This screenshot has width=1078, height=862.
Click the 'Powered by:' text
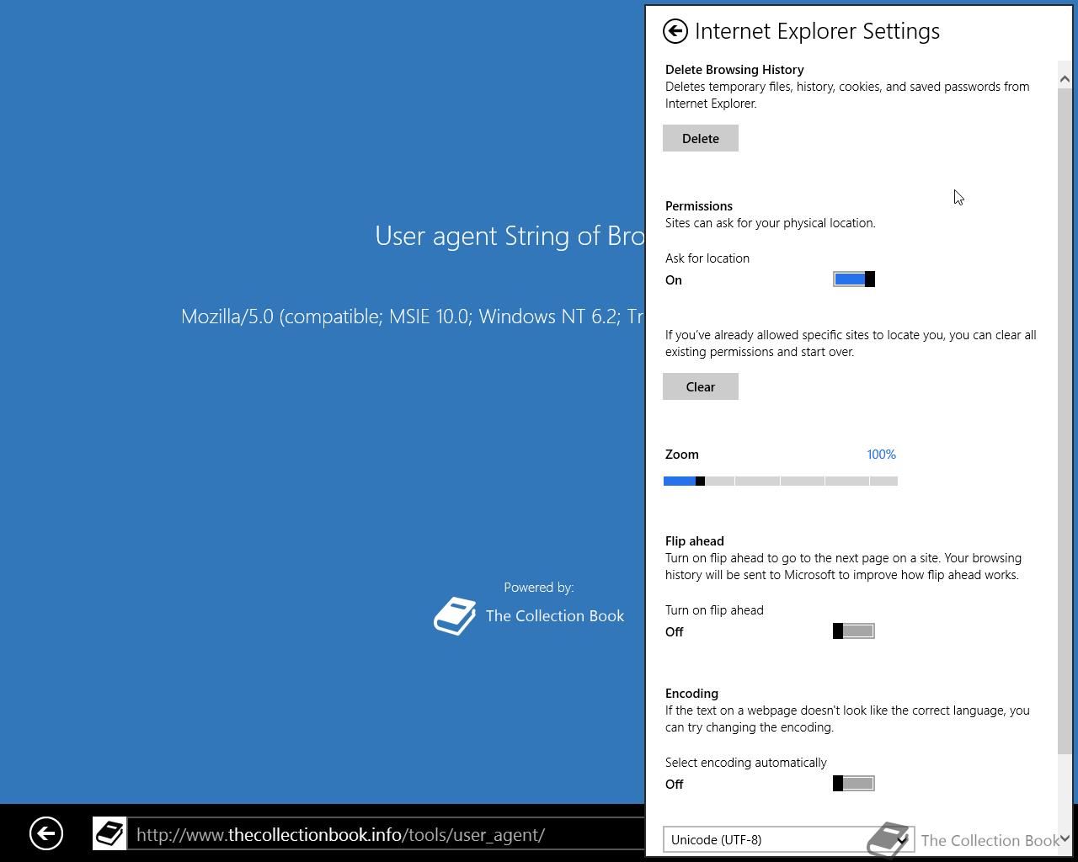tap(539, 588)
